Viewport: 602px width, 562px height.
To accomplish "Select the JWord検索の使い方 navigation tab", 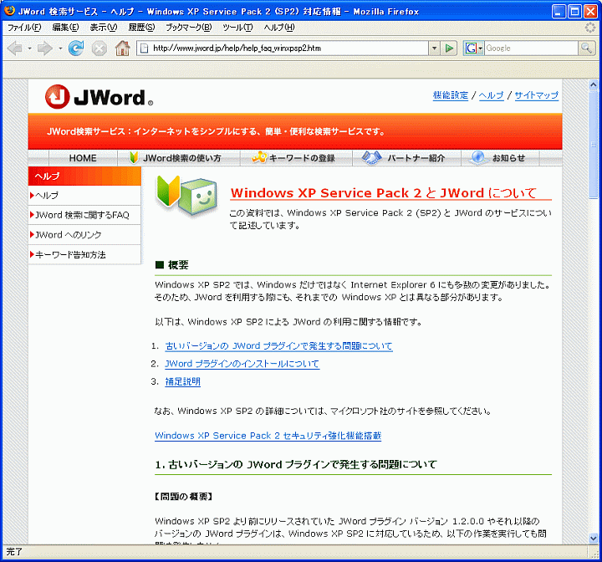I will click(176, 158).
